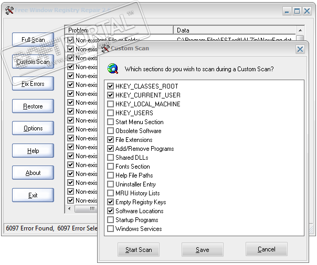Open Help in main window

(x=33, y=150)
